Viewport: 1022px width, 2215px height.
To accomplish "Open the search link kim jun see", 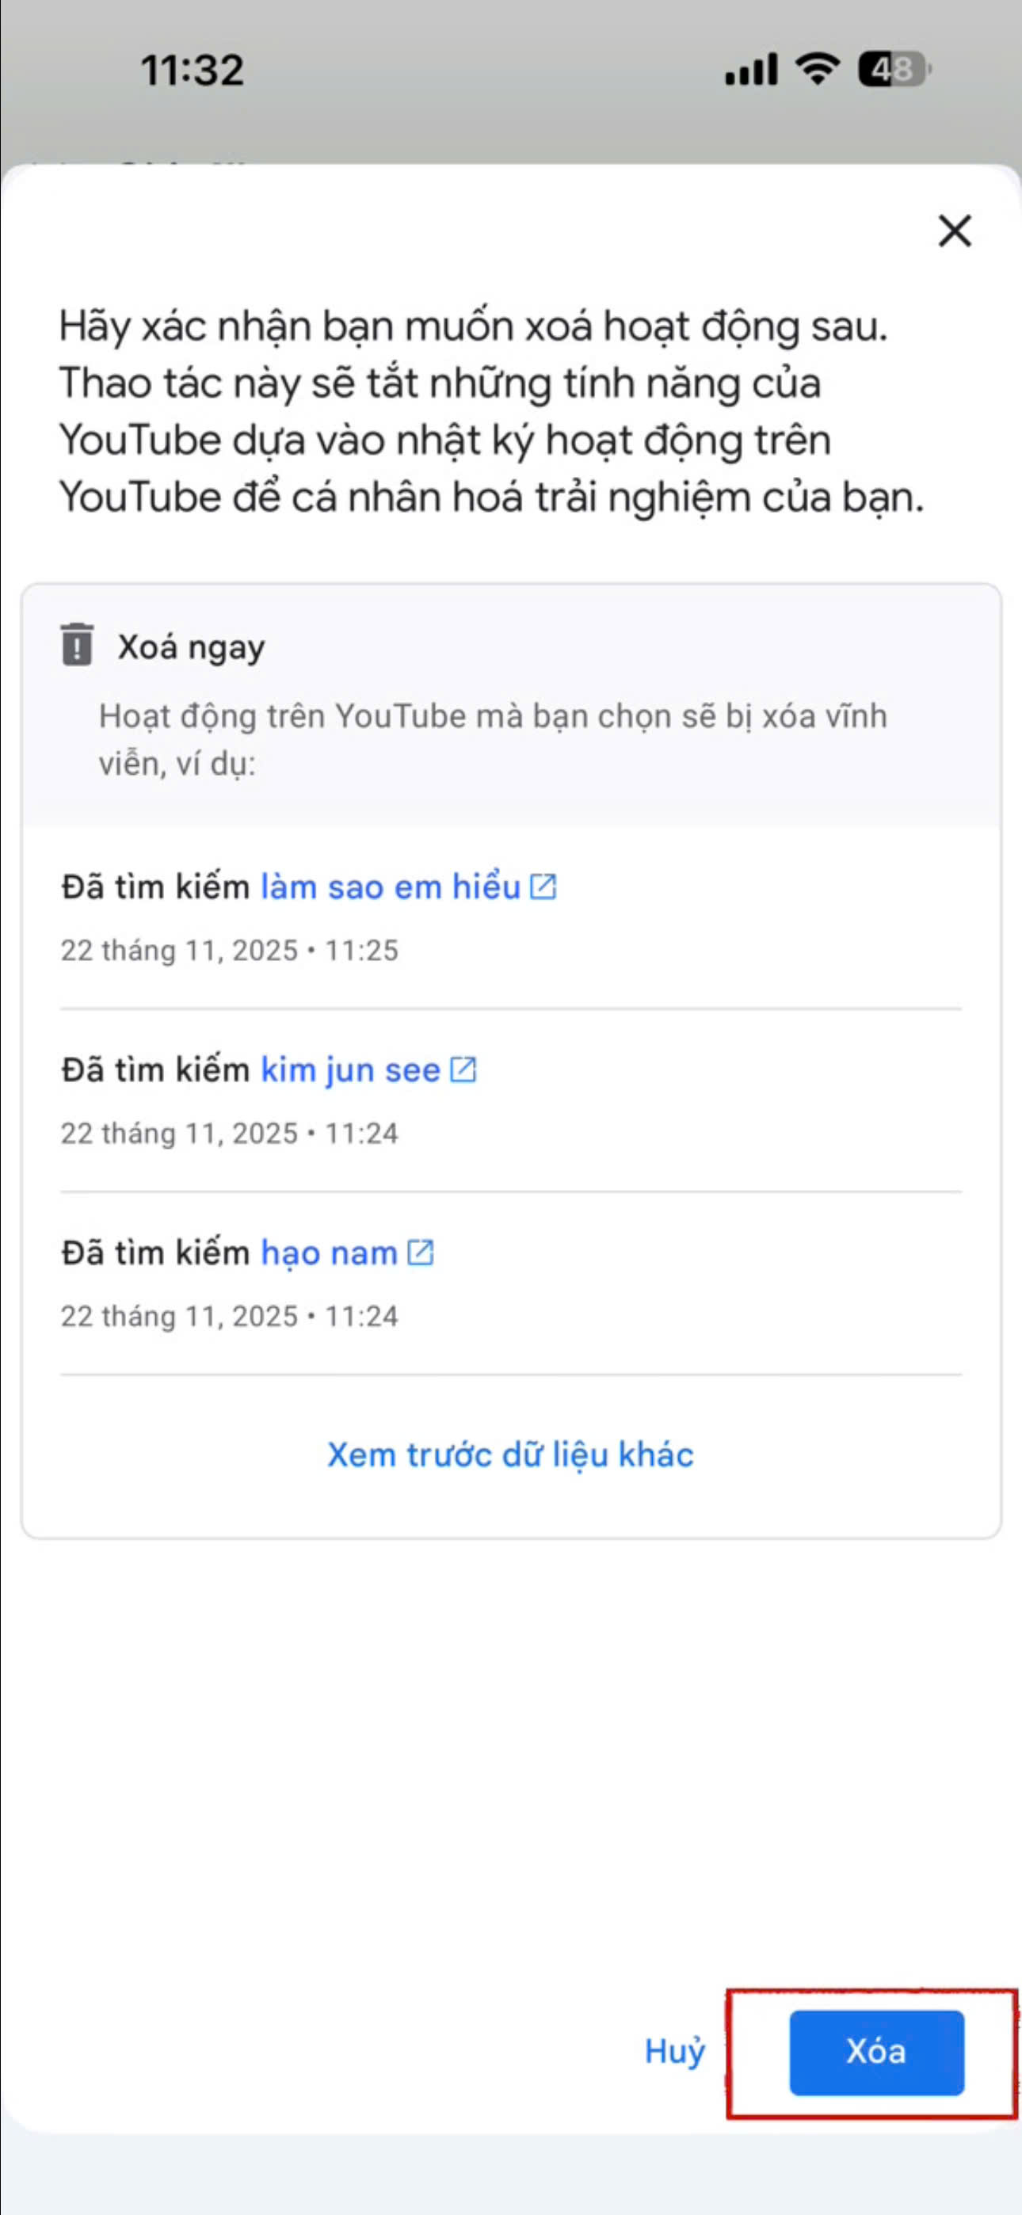I will 350,1070.
